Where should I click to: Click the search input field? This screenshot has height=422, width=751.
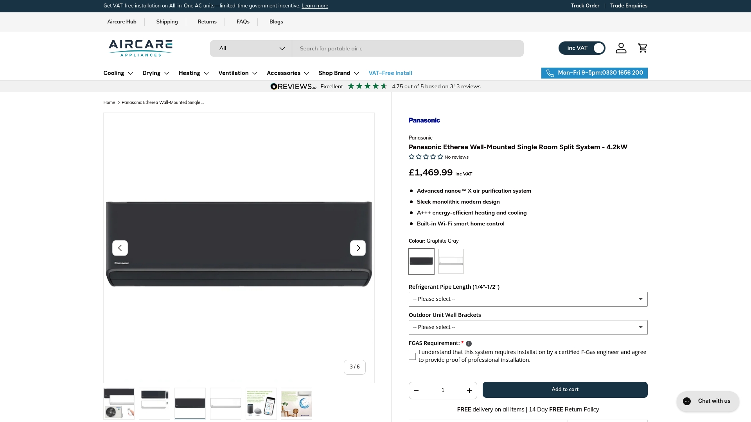(408, 48)
